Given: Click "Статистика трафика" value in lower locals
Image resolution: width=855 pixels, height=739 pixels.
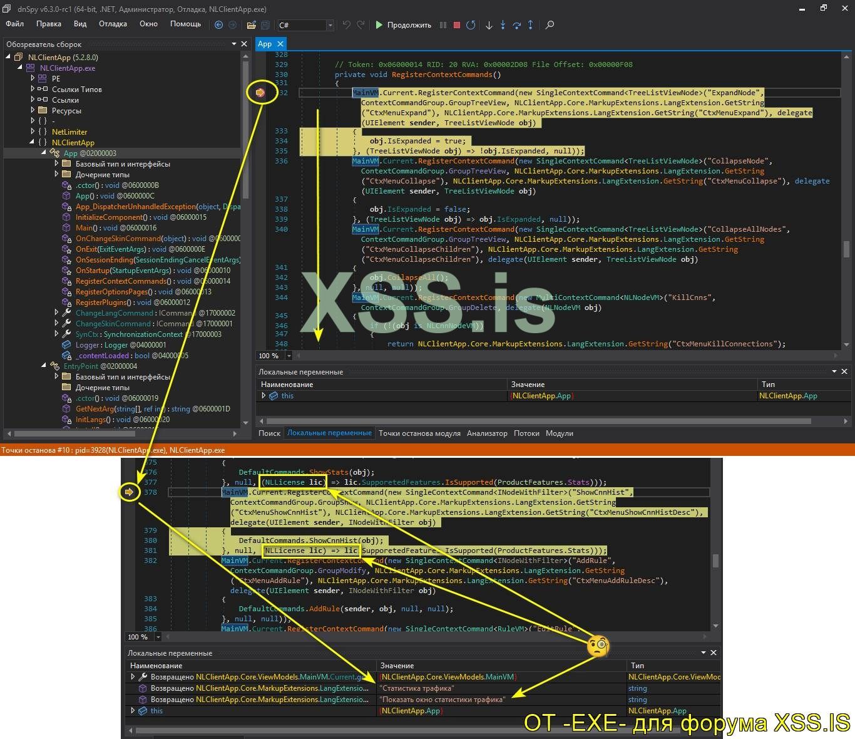Looking at the screenshot, I should tap(417, 688).
